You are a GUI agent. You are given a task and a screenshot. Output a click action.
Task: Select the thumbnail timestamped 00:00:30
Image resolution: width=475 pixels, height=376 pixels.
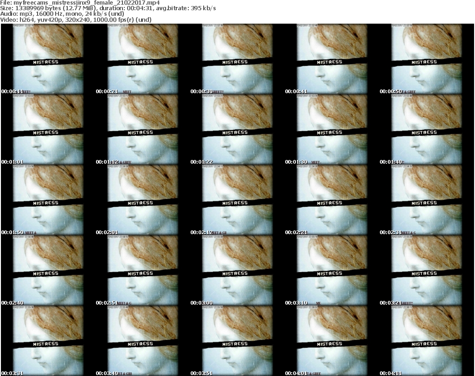[x=237, y=59]
